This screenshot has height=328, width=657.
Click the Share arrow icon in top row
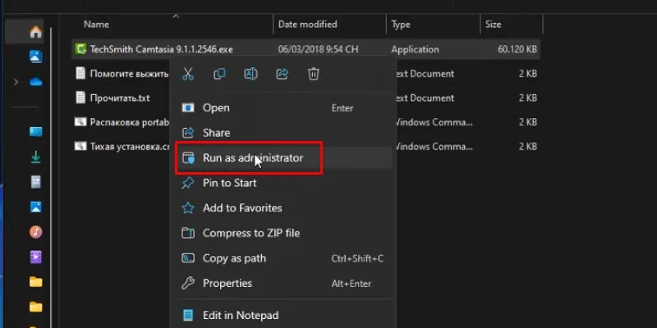click(283, 75)
